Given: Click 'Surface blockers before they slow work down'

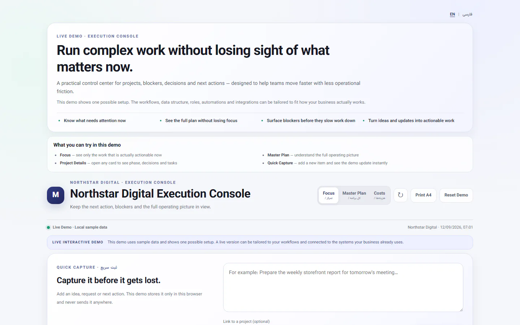Looking at the screenshot, I should [x=311, y=121].
